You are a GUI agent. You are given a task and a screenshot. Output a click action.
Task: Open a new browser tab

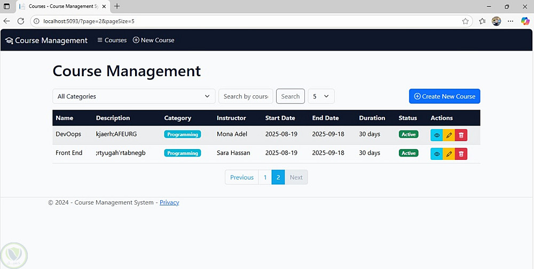click(117, 6)
